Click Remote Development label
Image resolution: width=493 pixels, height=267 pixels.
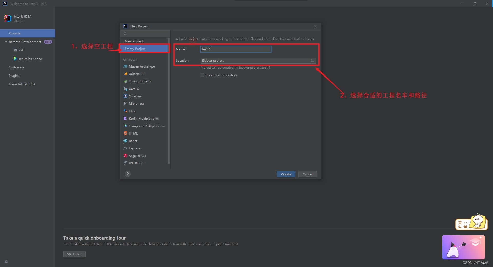pyautogui.click(x=25, y=42)
